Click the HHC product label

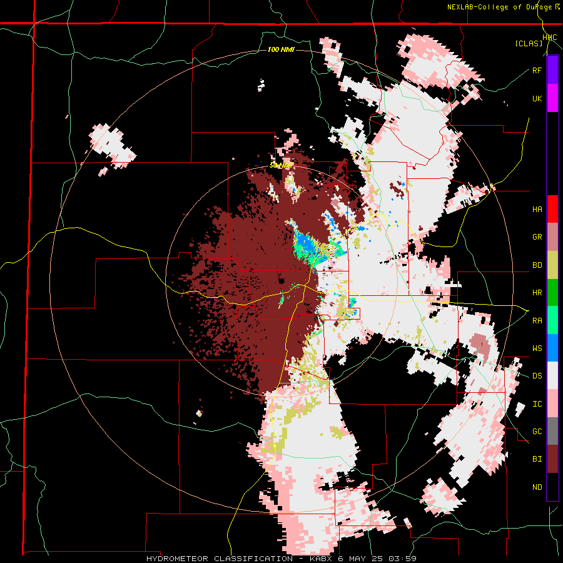pyautogui.click(x=550, y=38)
